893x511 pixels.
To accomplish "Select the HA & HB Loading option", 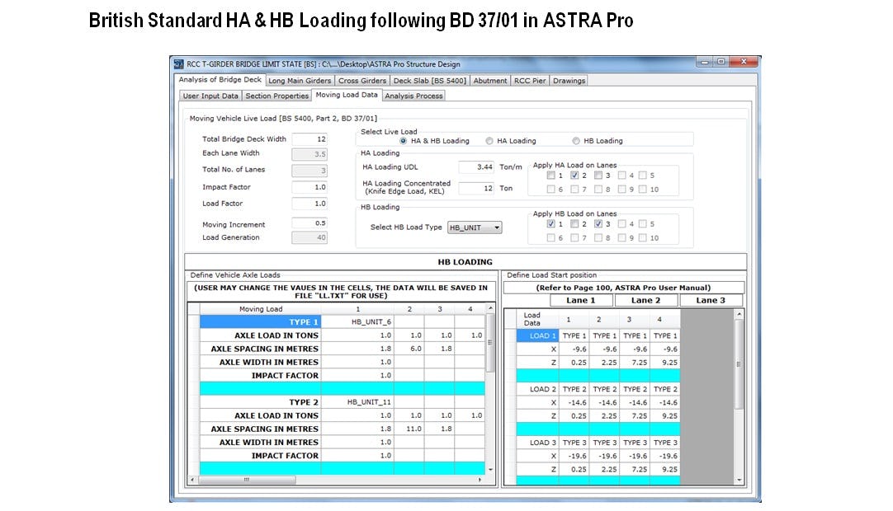I will point(405,139).
